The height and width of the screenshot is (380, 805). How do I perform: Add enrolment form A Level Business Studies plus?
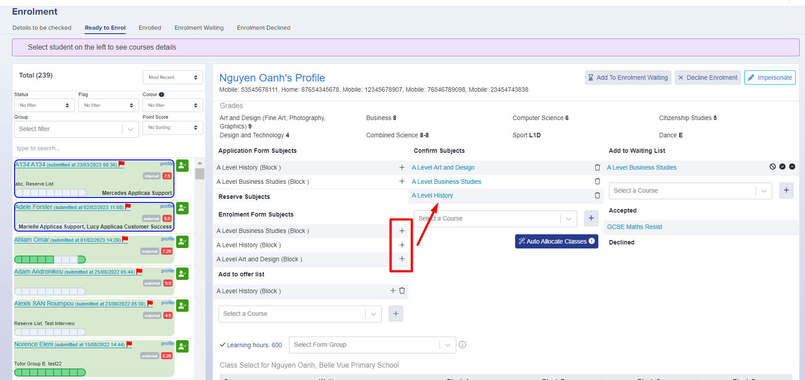point(402,231)
